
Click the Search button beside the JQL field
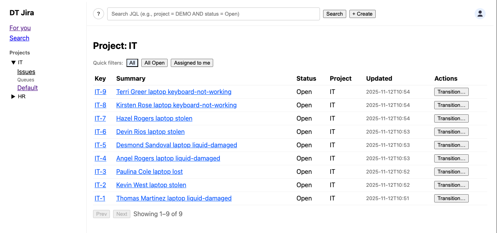334,14
